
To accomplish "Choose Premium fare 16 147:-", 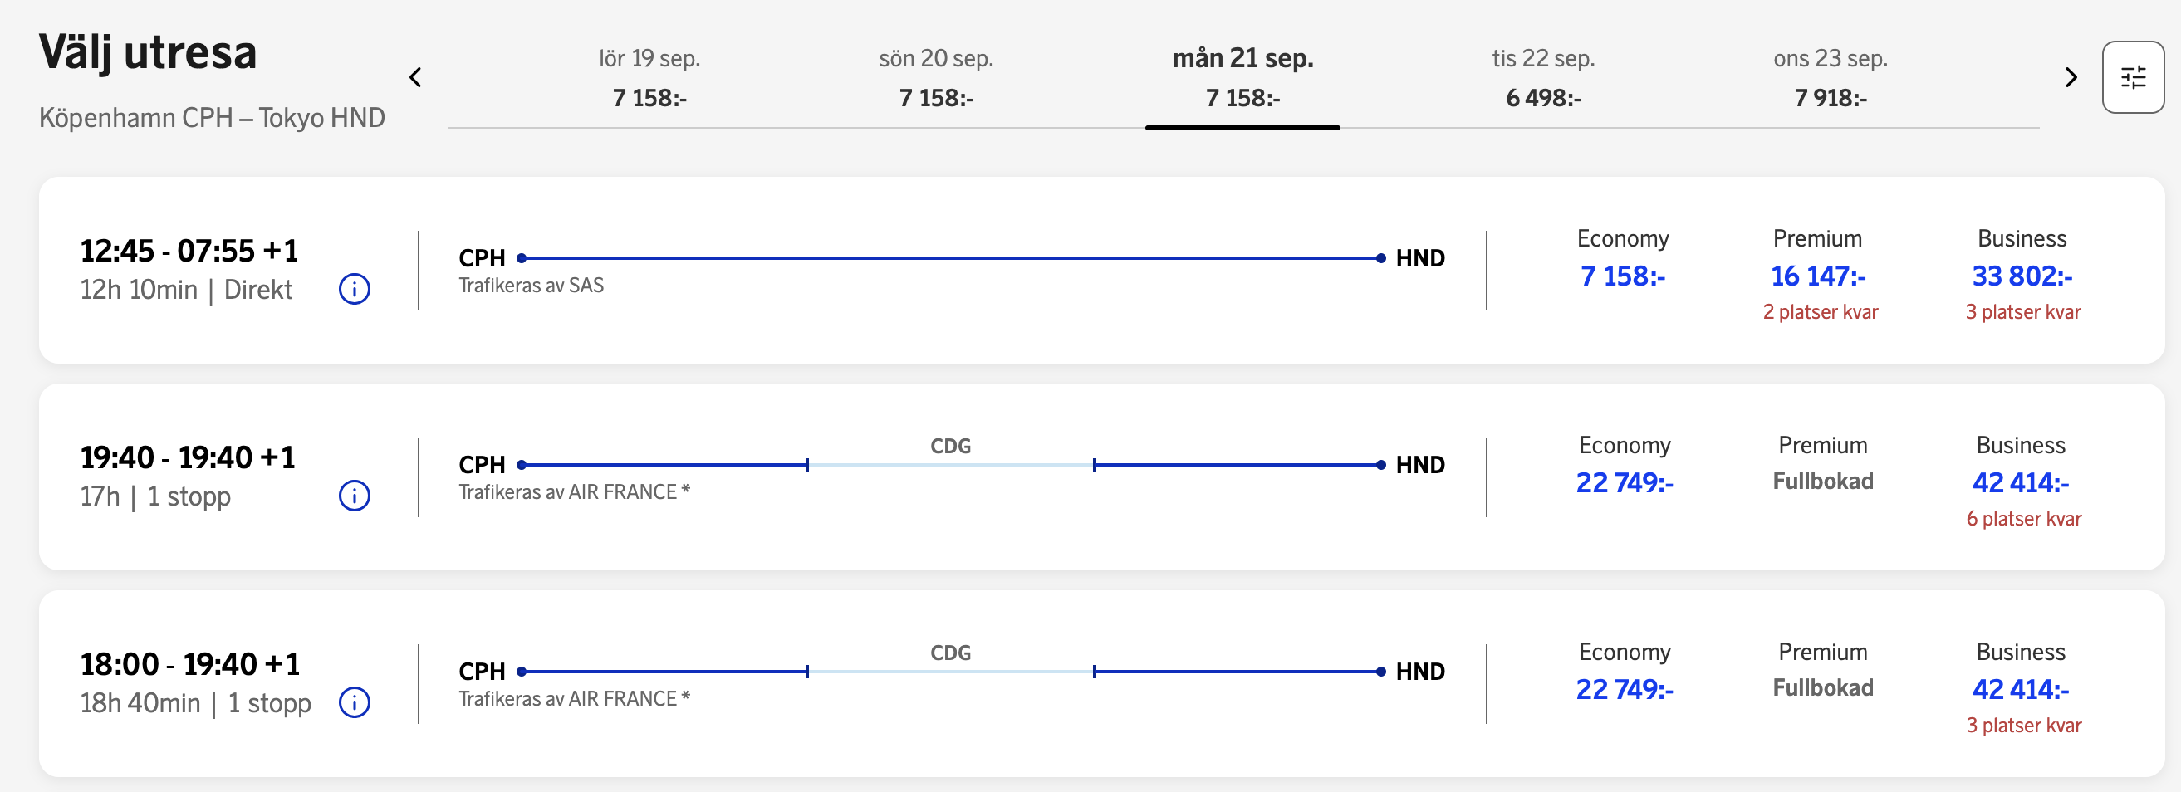I will point(1819,274).
